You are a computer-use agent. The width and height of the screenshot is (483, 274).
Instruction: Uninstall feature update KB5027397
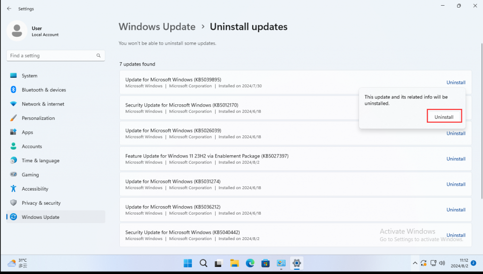point(456,159)
